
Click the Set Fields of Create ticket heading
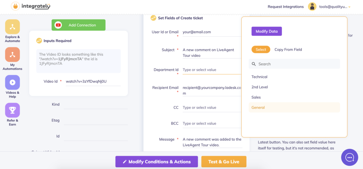[180, 18]
